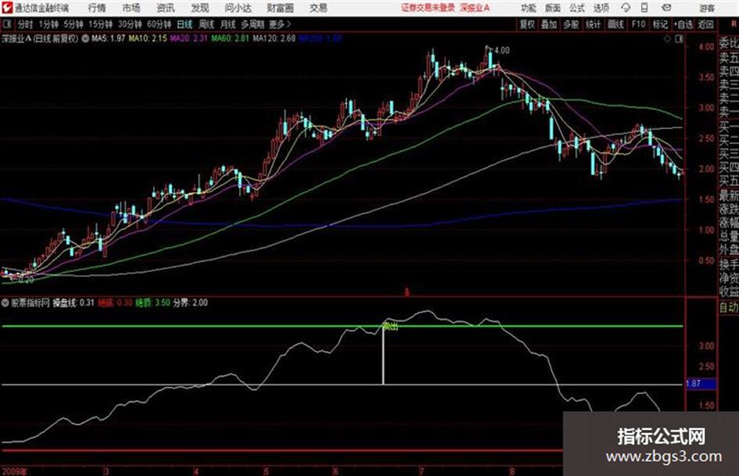Open the customer service headset icon

click(x=626, y=8)
